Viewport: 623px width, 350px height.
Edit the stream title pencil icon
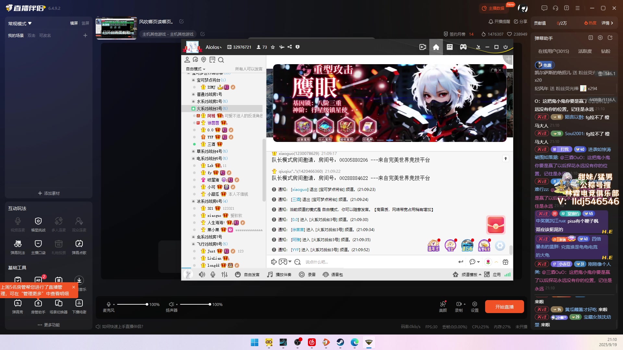point(181,21)
